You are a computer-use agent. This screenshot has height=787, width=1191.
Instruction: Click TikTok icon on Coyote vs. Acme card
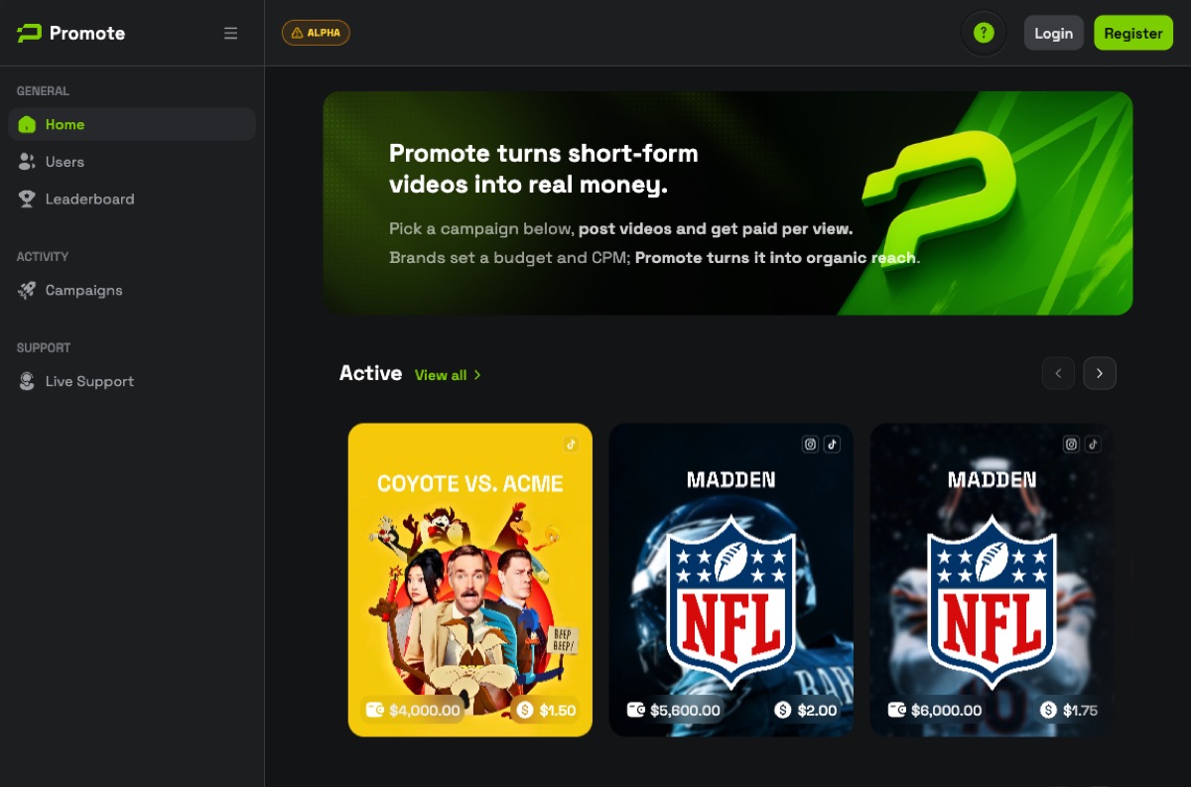click(571, 444)
